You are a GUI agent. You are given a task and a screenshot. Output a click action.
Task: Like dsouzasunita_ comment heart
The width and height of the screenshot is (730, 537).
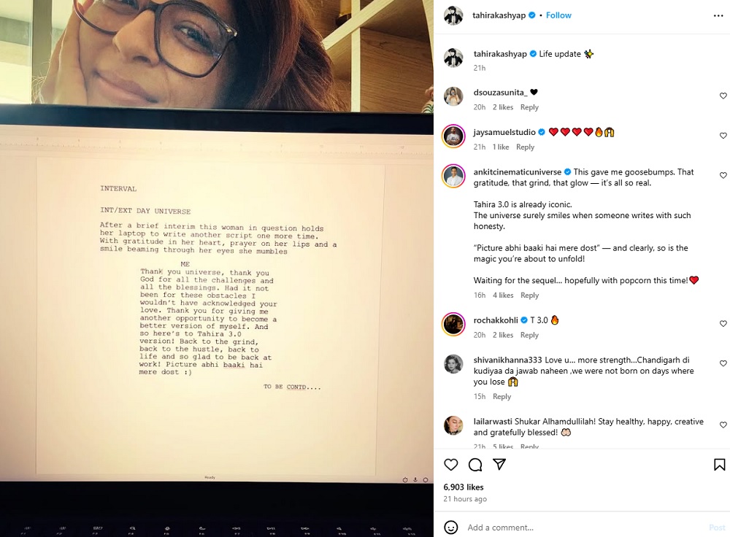coord(723,96)
